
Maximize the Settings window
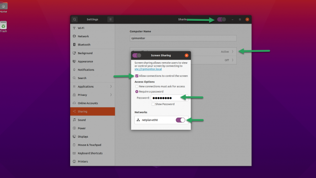tap(240, 19)
